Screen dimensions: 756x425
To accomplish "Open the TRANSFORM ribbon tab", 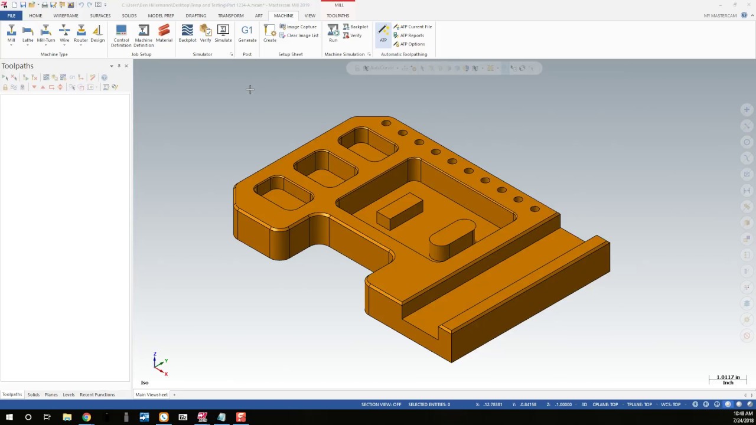I will [x=231, y=16].
